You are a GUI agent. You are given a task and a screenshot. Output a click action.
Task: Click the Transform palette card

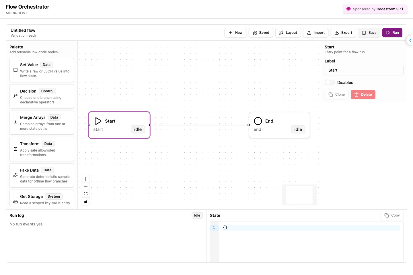42,149
